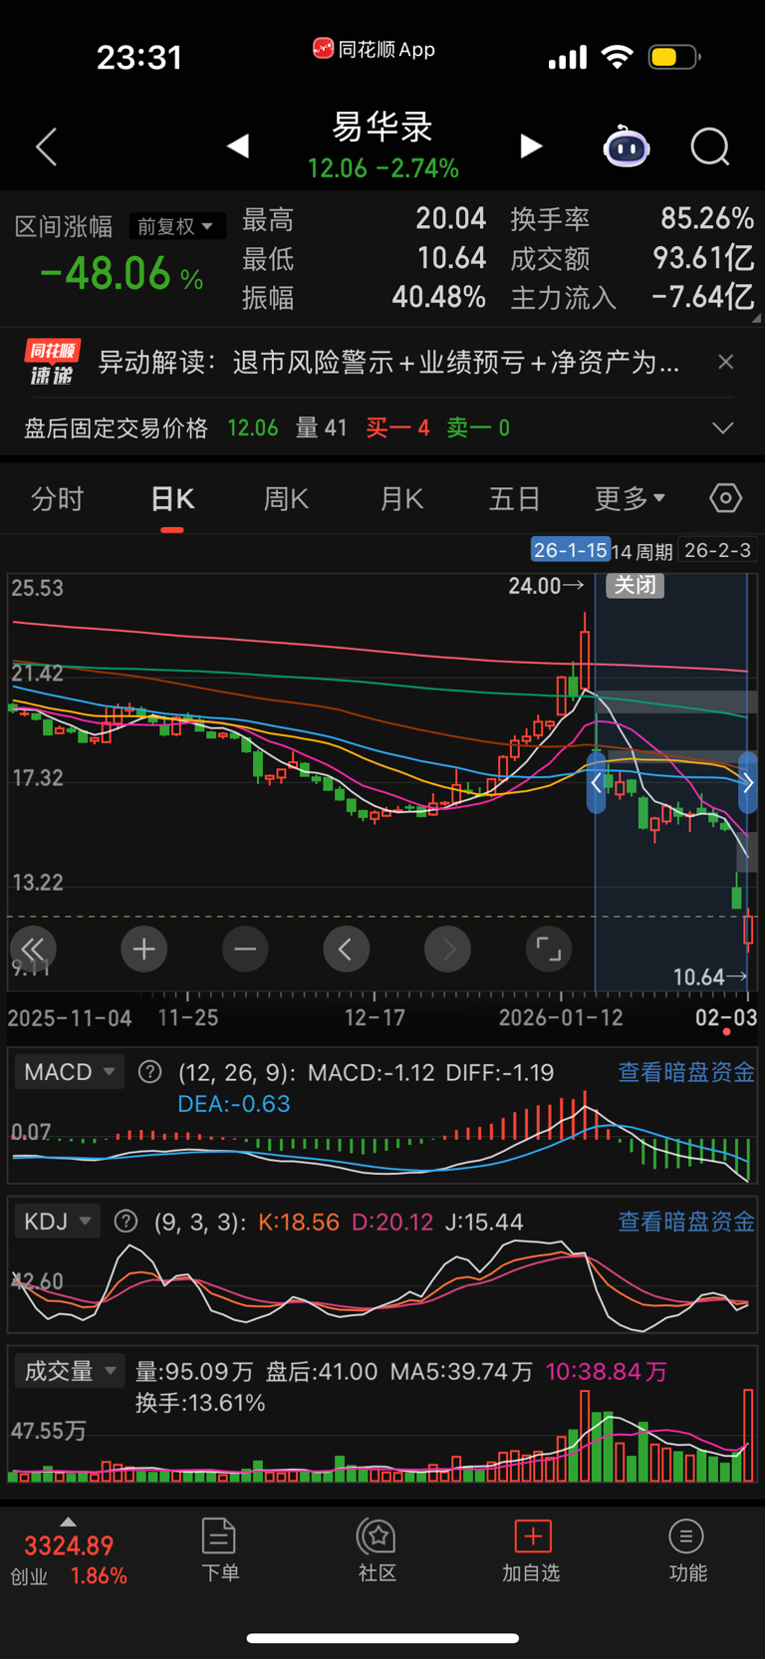Open the 成交量 indicator dropdown
This screenshot has height=1659, width=766.
pyautogui.click(x=70, y=1371)
